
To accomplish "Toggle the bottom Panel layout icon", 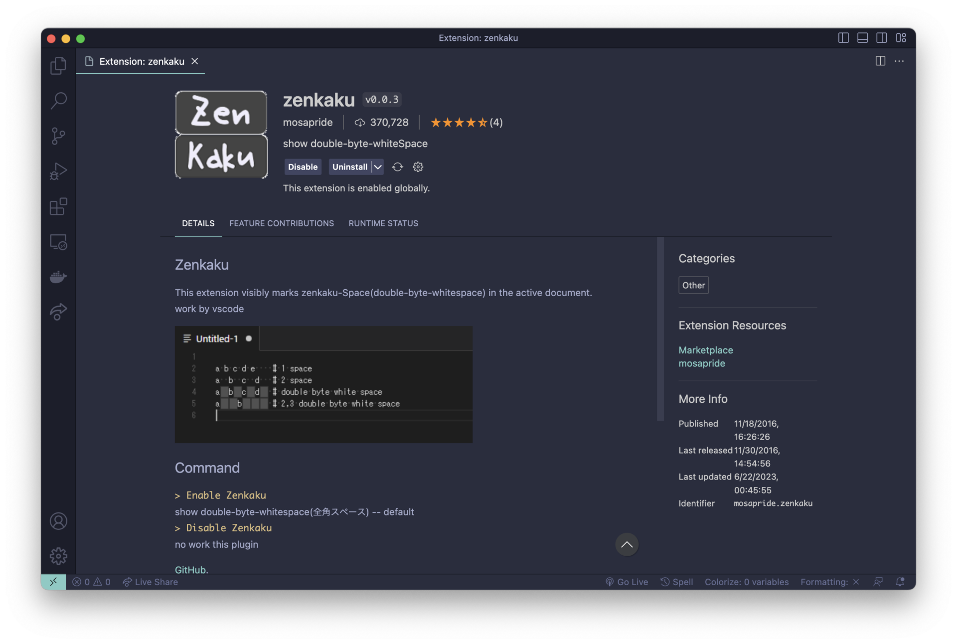I will click(862, 38).
